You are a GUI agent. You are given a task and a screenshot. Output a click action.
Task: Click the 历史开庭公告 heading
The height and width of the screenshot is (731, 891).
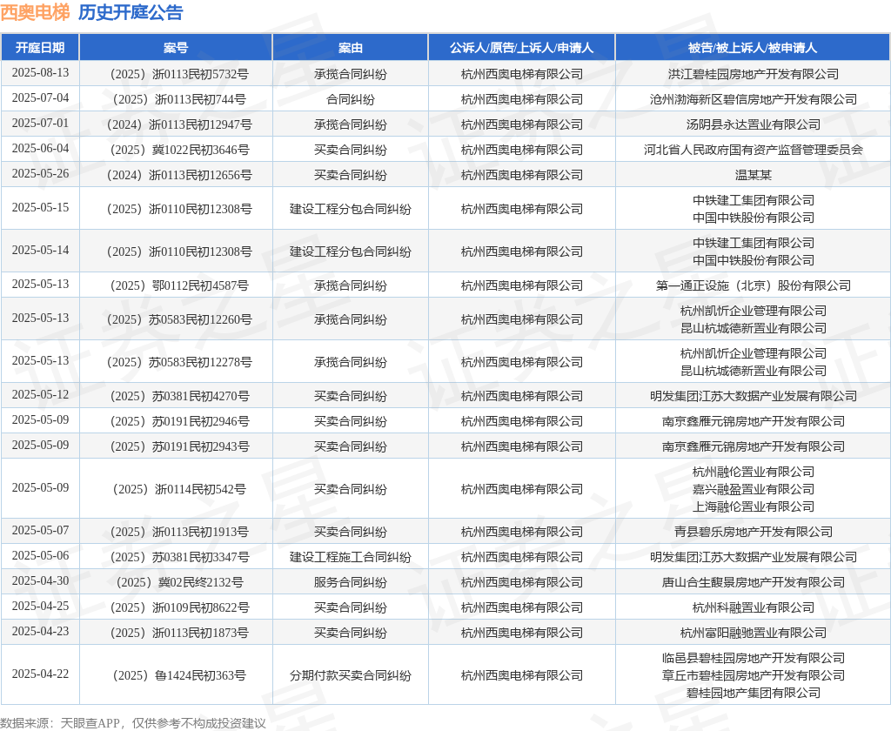(131, 12)
